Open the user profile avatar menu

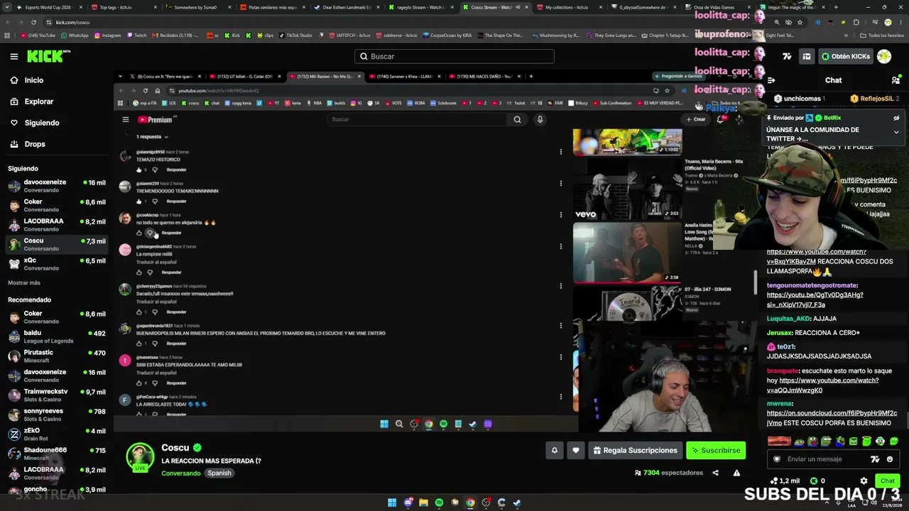pyautogui.click(x=884, y=56)
